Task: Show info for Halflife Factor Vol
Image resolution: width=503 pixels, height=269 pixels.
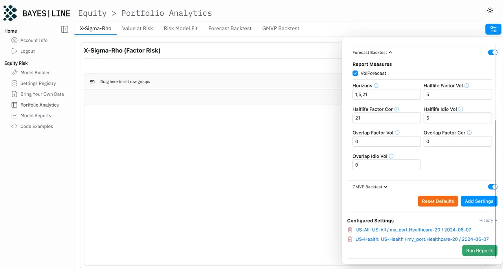Action: tap(467, 86)
